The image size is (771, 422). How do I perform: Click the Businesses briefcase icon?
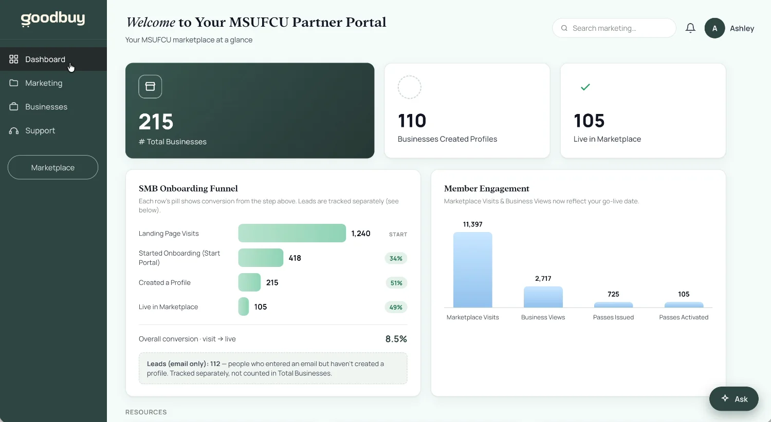[x=14, y=107]
